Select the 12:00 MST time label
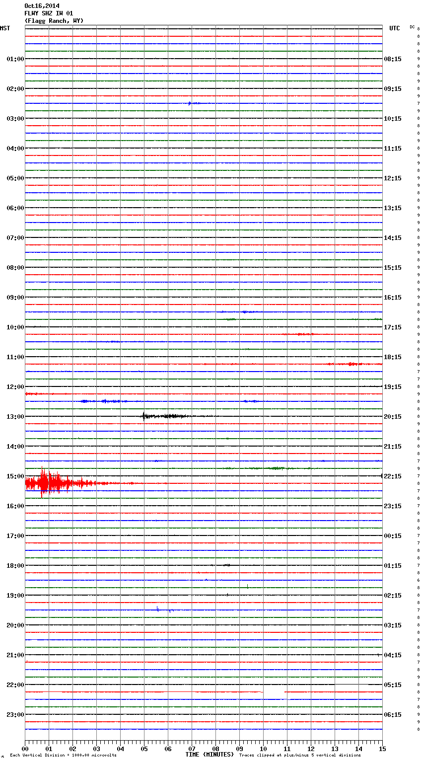422x762 pixels. point(15,387)
